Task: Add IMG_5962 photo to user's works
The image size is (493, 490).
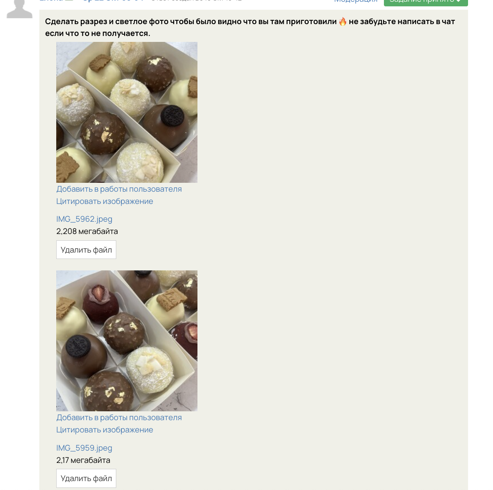Action: point(119,189)
